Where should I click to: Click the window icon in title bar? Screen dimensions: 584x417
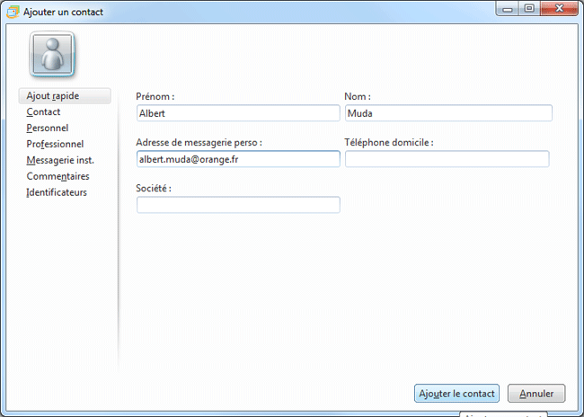click(12, 11)
